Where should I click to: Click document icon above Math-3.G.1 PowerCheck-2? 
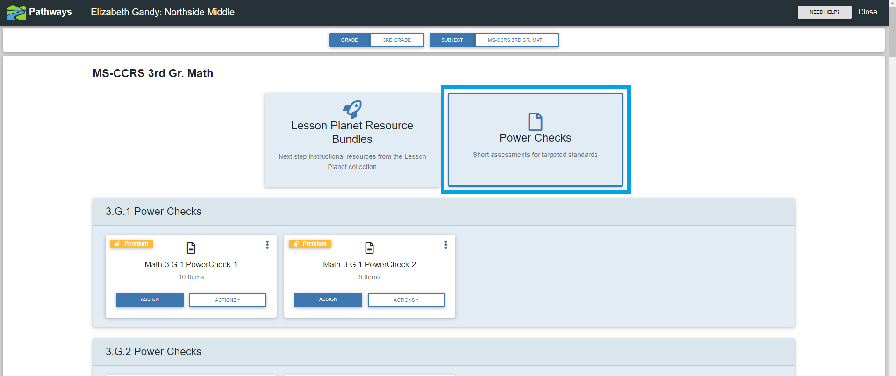coord(370,248)
